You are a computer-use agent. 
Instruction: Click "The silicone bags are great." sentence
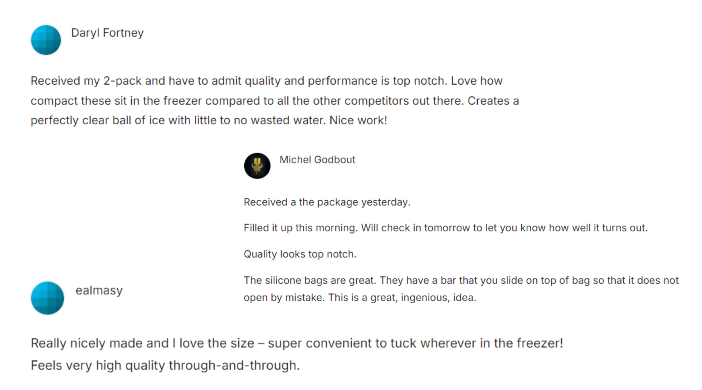309,280
